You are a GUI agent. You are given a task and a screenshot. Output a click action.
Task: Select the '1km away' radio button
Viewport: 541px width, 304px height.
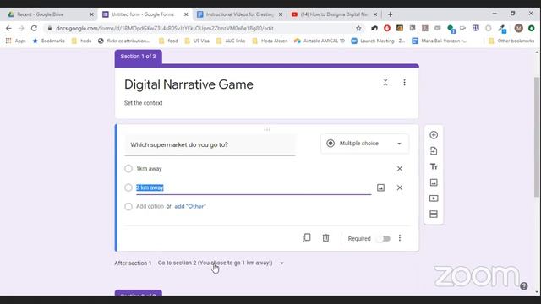coord(128,169)
